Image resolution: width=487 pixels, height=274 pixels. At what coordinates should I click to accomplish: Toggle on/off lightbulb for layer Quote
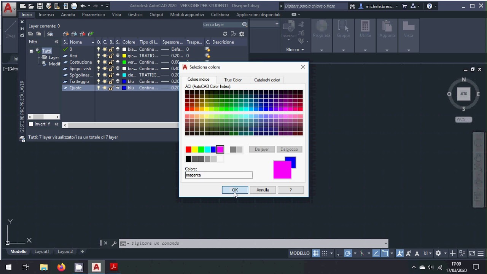(99, 88)
